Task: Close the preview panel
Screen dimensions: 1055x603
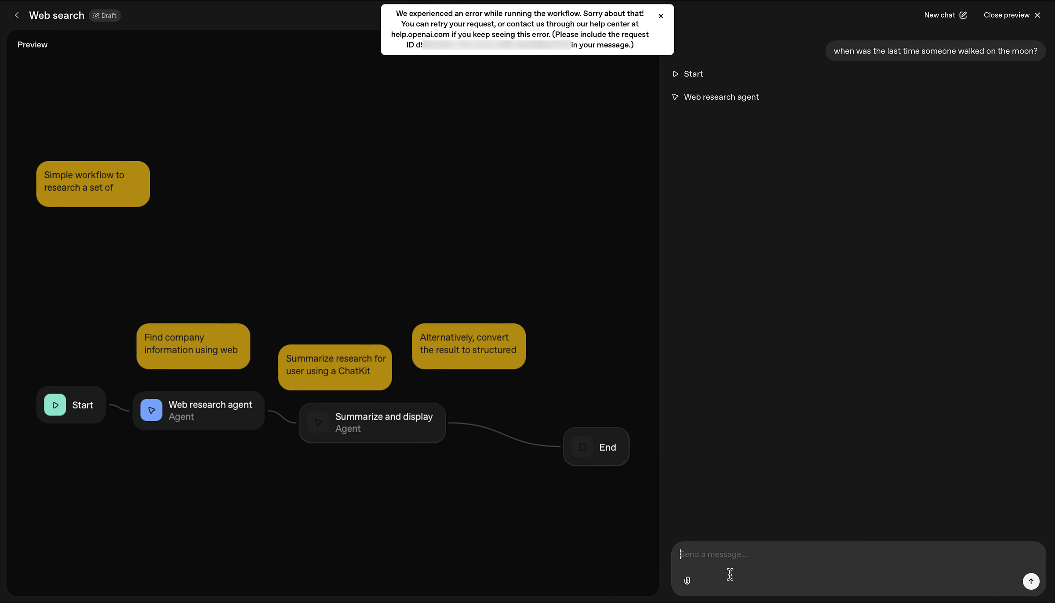Action: [1011, 15]
